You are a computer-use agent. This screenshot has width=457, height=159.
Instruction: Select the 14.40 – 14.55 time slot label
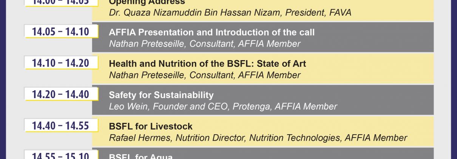coord(61,125)
